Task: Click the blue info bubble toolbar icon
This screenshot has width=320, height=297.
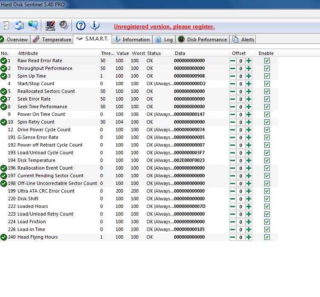Action: [94, 26]
